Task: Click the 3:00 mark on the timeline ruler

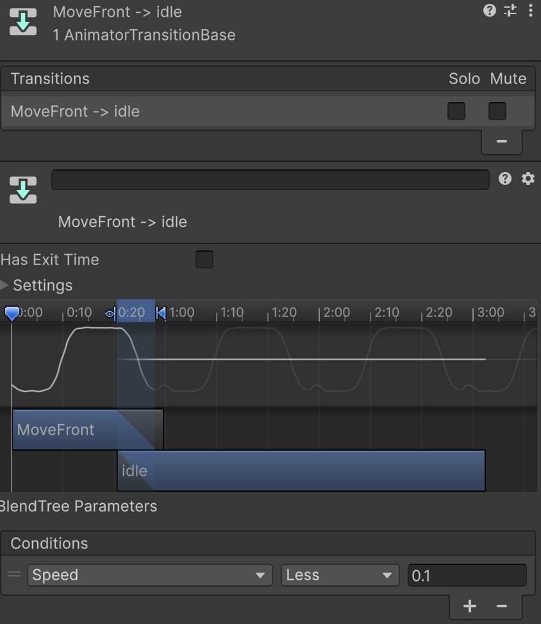Action: pos(490,313)
